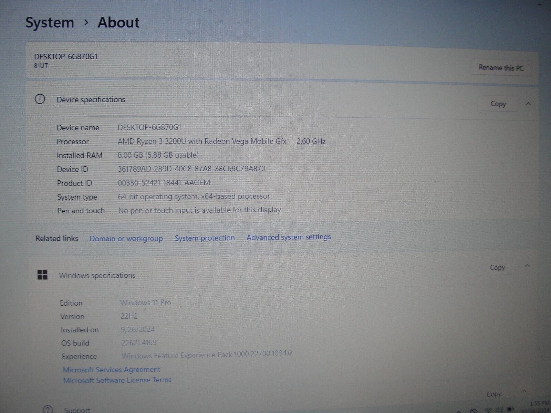Select device name value DESKTOP-6G870G1 in specs

point(149,127)
